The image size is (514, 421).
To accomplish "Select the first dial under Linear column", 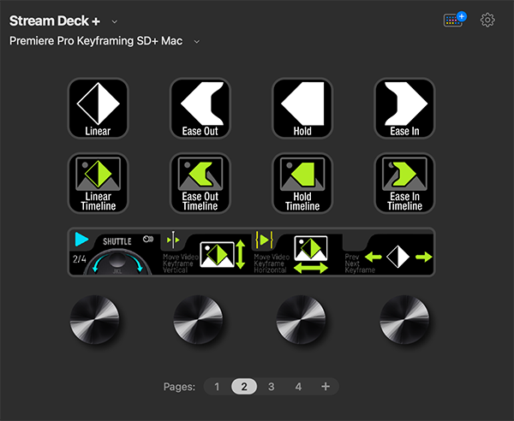I will (x=95, y=319).
